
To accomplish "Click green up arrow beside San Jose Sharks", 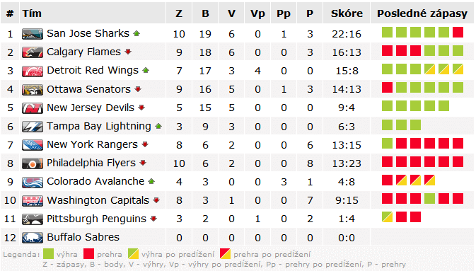I will tap(137, 33).
